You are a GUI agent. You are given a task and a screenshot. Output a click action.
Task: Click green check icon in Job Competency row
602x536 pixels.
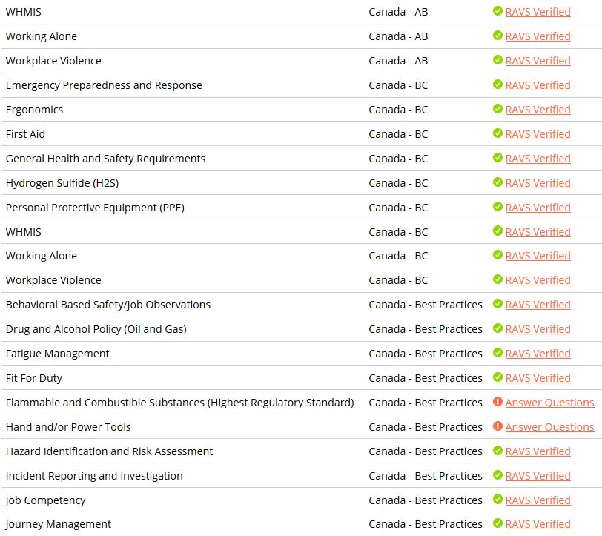[x=497, y=500]
